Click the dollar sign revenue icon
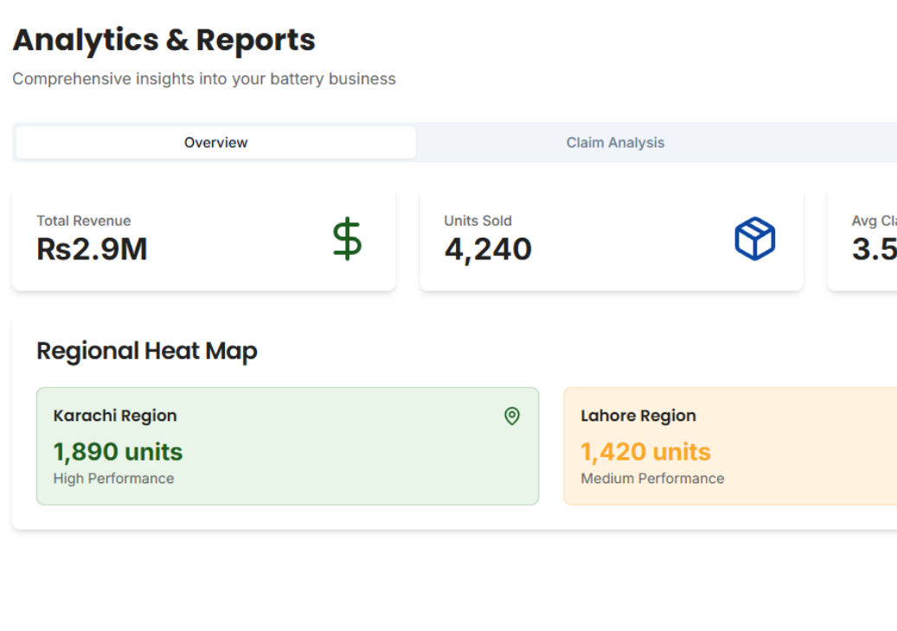 [347, 239]
